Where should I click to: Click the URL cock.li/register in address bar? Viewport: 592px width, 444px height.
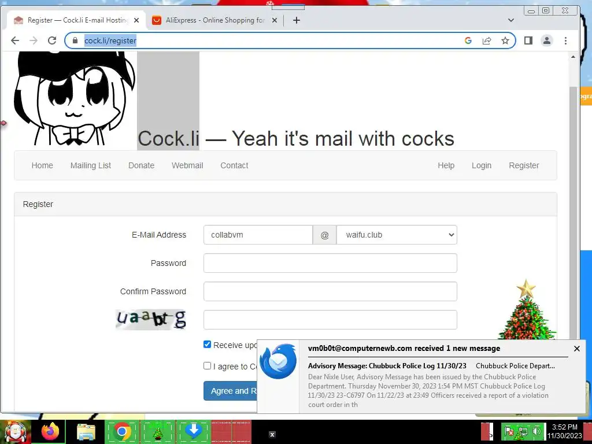click(110, 40)
